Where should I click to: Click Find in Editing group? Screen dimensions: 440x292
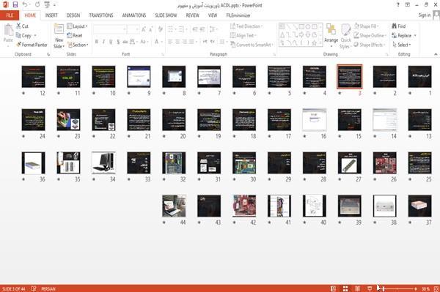pos(399,26)
